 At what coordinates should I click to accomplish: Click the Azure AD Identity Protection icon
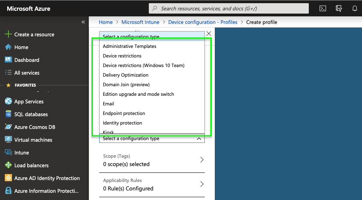[x=8, y=178]
